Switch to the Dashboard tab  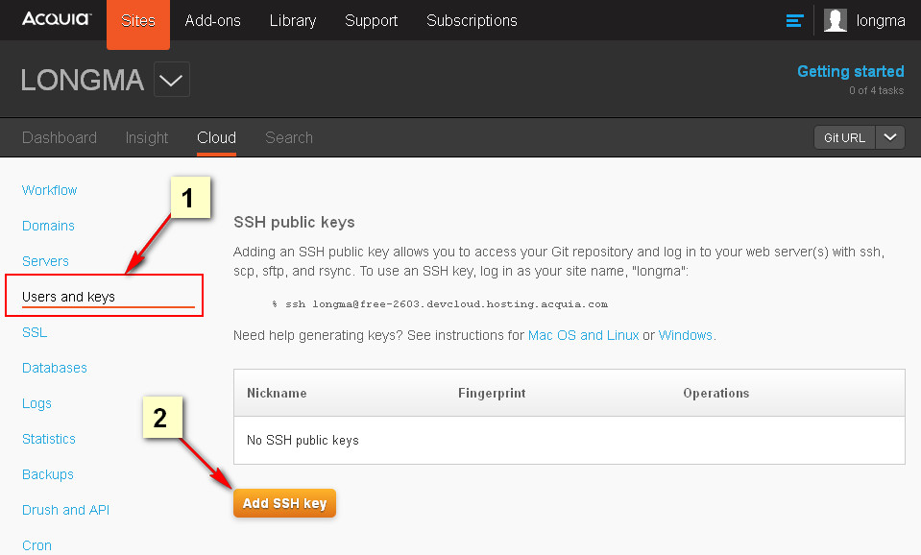point(60,137)
